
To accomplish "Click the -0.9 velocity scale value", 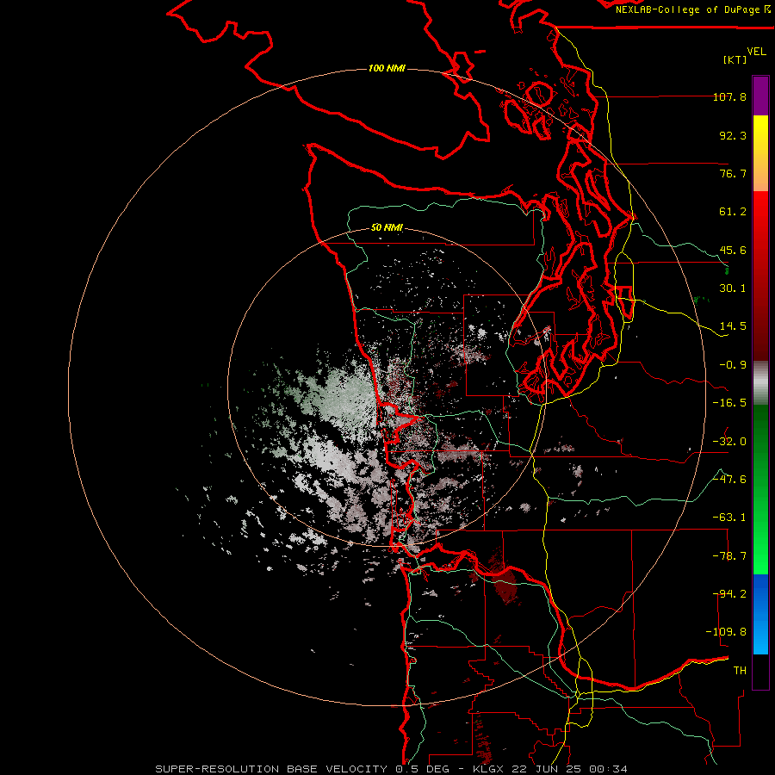I will (x=733, y=365).
